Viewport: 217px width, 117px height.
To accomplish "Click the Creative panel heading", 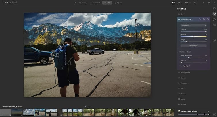I will point(181,9).
